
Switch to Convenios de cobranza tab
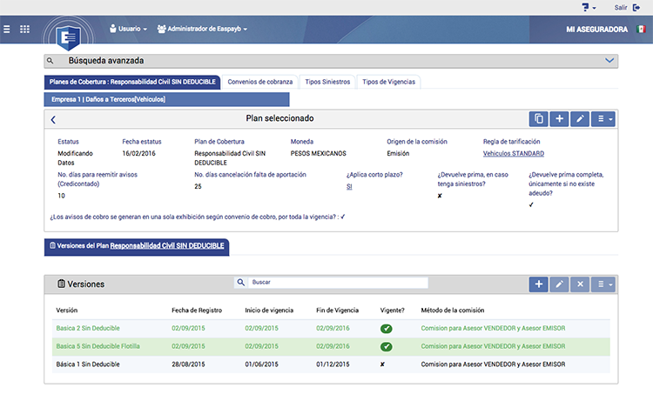click(259, 82)
